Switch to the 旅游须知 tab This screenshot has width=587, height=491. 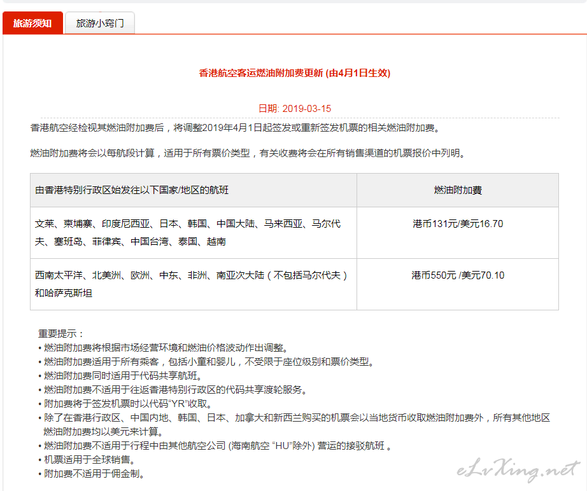tap(32, 23)
